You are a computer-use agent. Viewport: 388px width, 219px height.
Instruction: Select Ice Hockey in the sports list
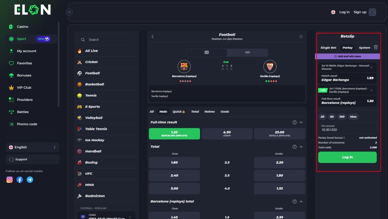tap(107, 140)
